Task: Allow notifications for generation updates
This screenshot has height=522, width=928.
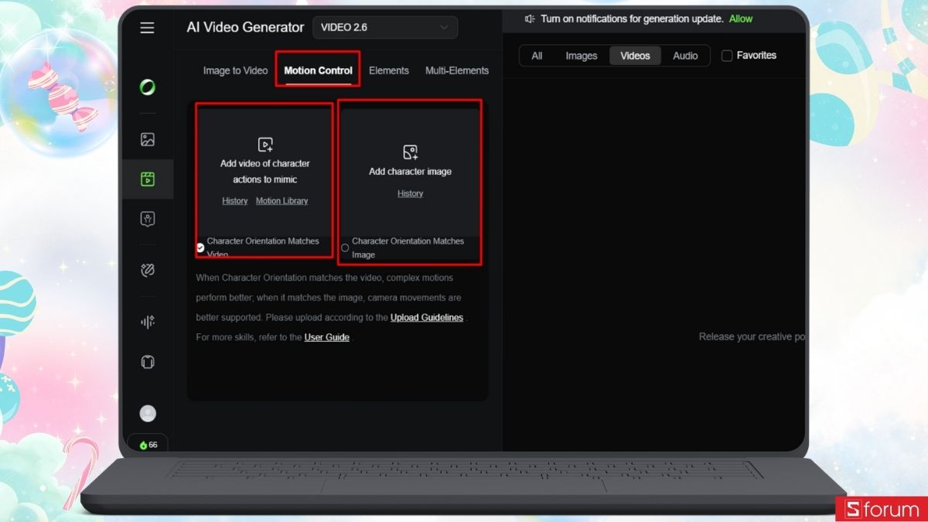Action: tap(741, 19)
